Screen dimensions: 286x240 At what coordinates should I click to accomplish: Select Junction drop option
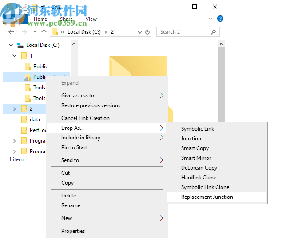coord(217,139)
